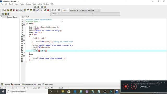This screenshot has width=167, height=94.
Task: Click the Insert mode status bar text
Action: coord(61,88)
